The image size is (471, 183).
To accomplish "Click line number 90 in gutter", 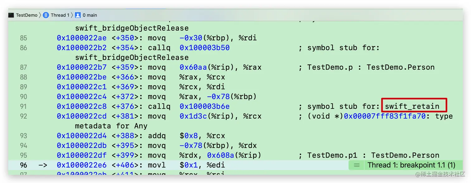I will click(x=23, y=96).
